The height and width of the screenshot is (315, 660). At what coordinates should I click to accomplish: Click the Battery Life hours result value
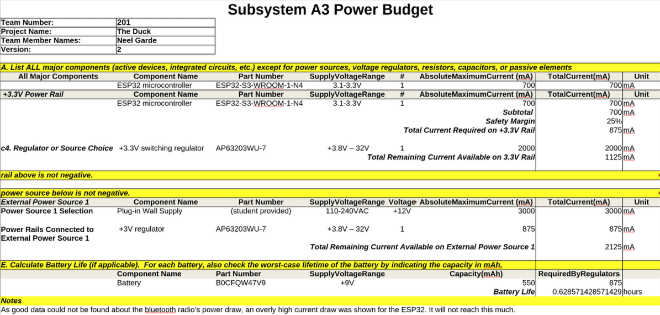(x=587, y=291)
